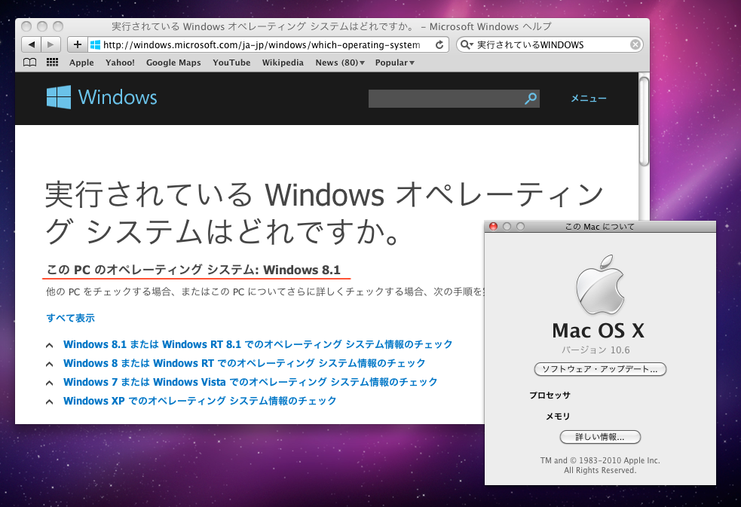This screenshot has height=507, width=741.
Task: Open Windows 8.1 または Windows RT 8.1 link
Action: [x=258, y=344]
